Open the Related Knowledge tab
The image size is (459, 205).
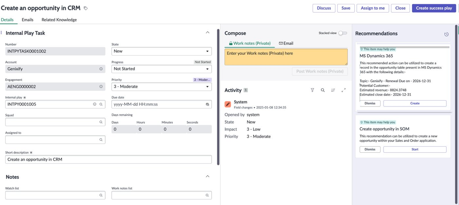coord(59,20)
